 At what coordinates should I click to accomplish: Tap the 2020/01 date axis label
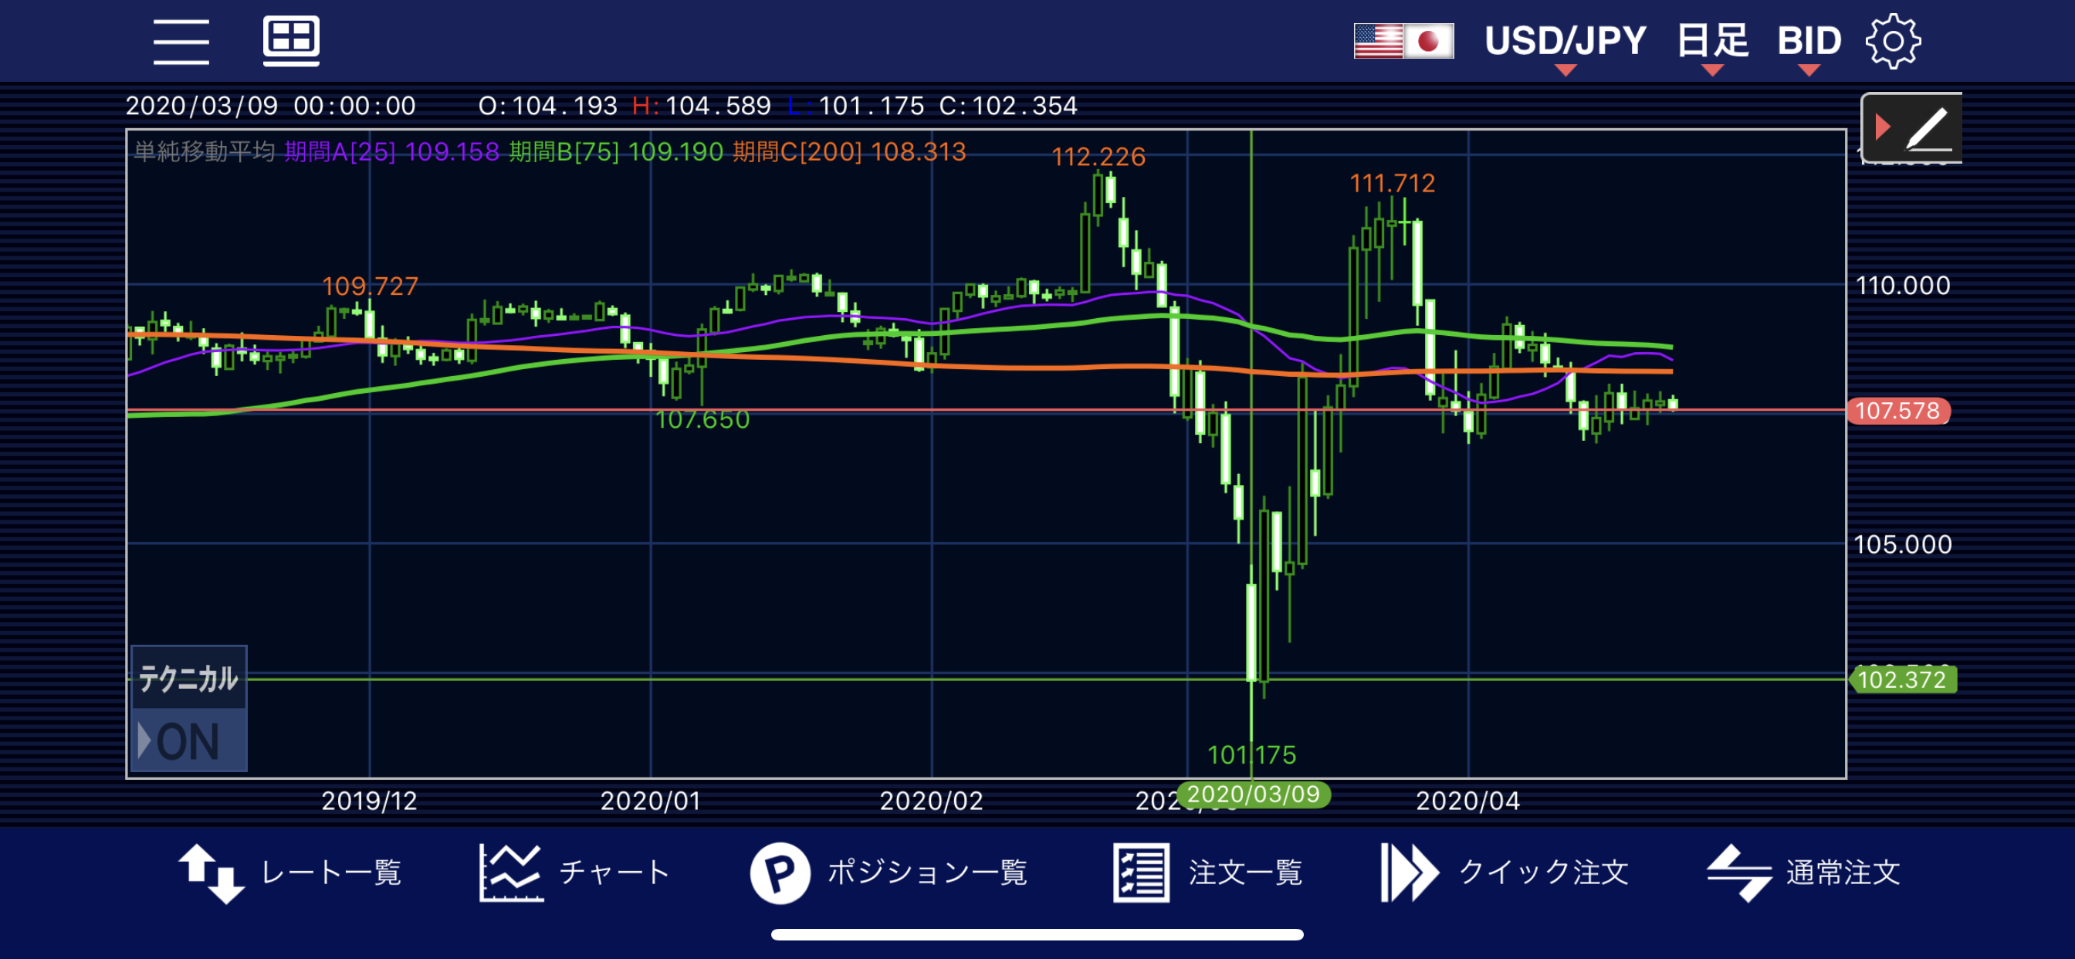pos(650,801)
